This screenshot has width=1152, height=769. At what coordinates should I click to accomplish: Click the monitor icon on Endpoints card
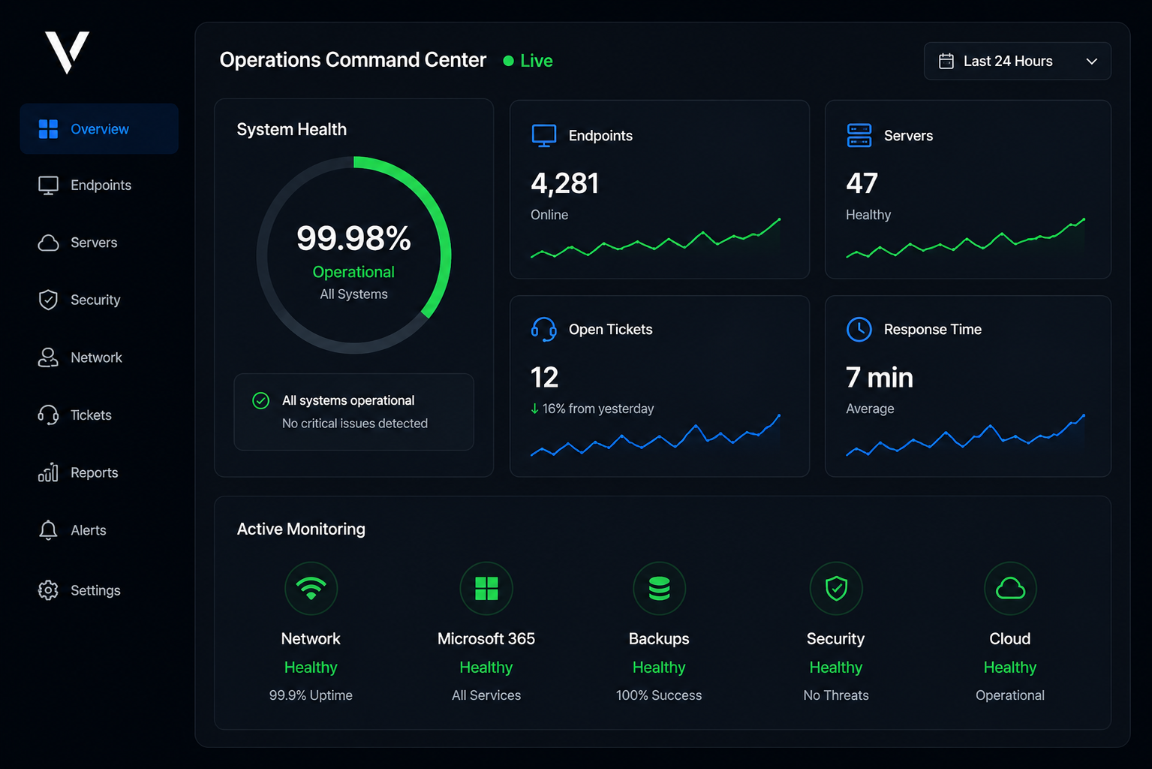(x=544, y=136)
